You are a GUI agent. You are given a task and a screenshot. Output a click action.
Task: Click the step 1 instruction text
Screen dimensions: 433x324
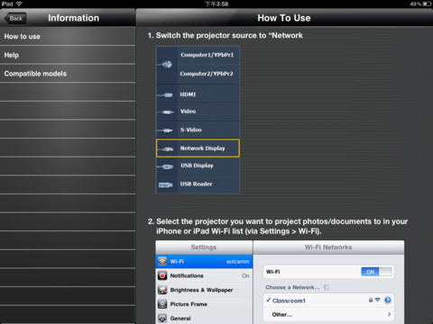tap(225, 35)
